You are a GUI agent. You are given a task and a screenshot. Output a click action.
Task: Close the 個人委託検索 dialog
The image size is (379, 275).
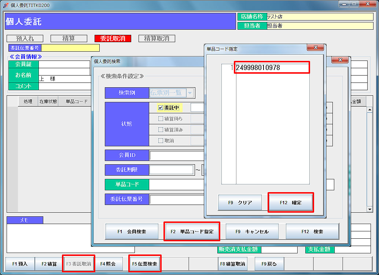click(340, 59)
